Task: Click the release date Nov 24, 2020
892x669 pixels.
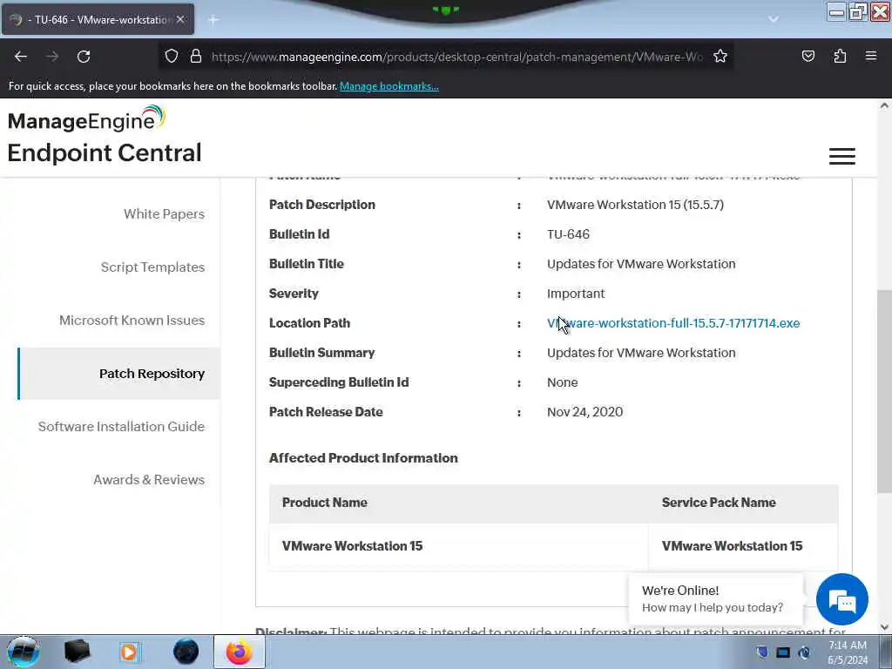Action: [585, 412]
